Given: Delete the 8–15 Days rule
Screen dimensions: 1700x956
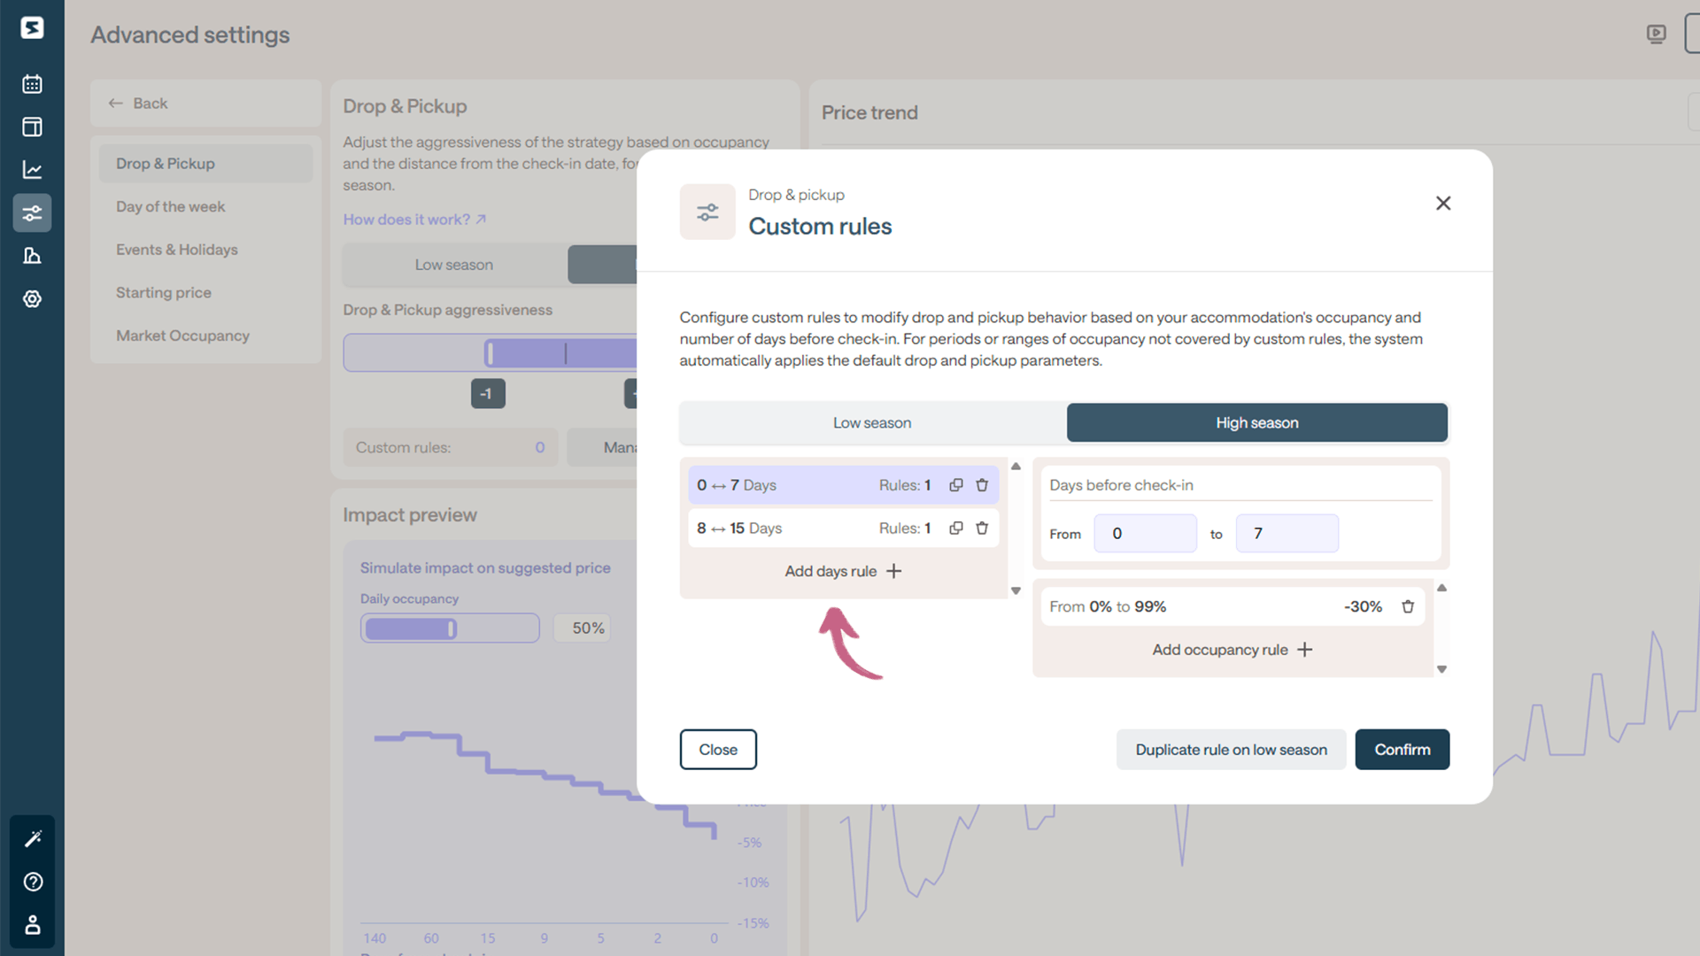Looking at the screenshot, I should click(x=982, y=528).
